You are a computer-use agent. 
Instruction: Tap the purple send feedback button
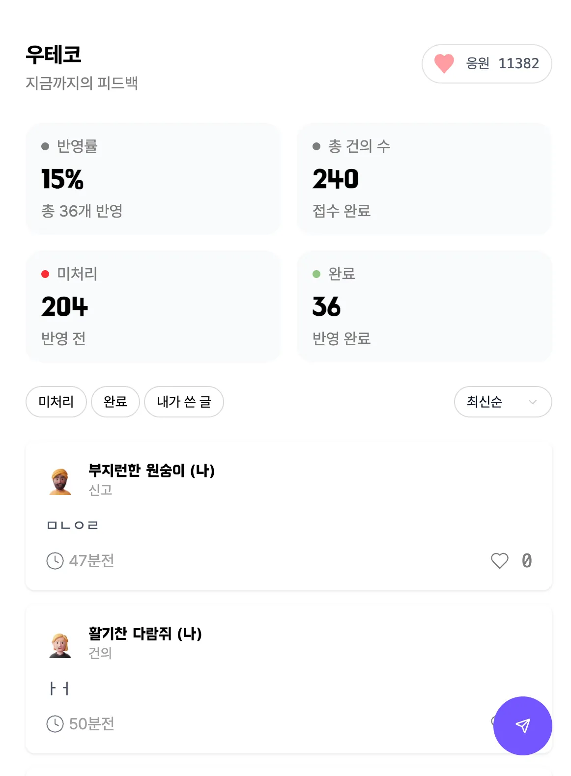coord(522,725)
